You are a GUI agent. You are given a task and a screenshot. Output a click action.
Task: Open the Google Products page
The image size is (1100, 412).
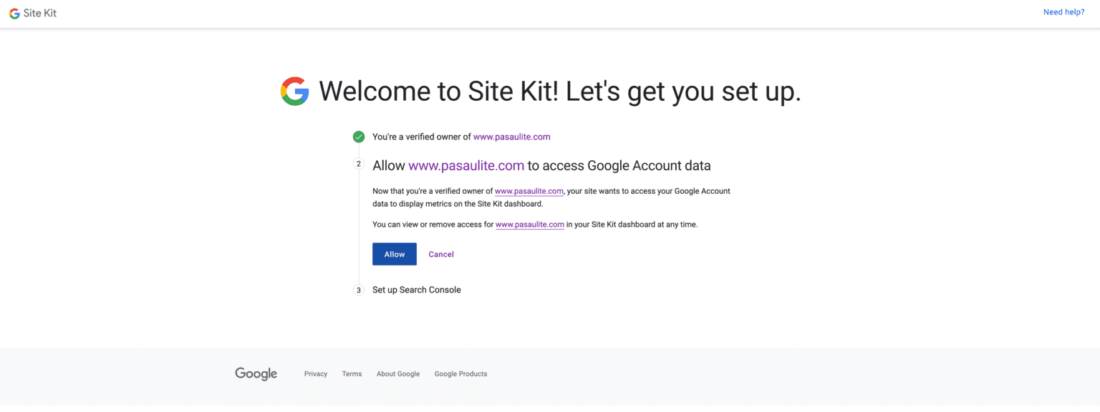[460, 373]
